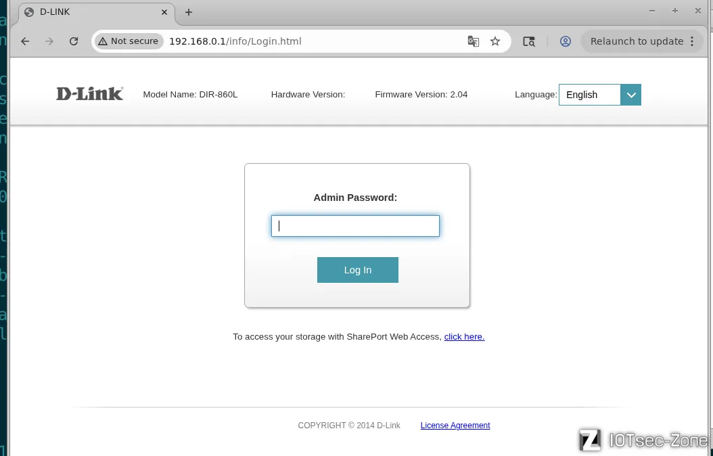
Task: Bookmark this page with the star icon
Action: [x=495, y=41]
